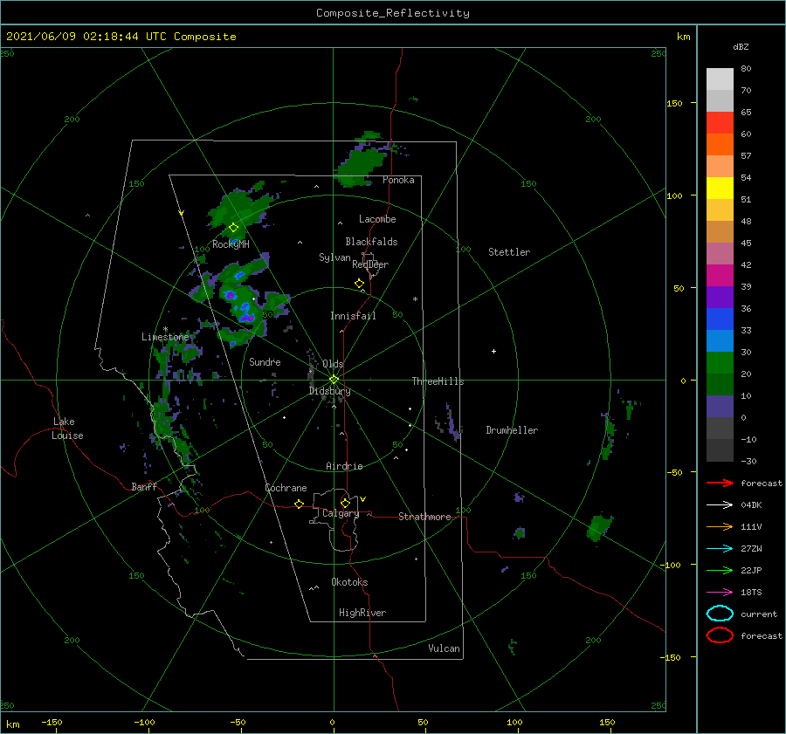
Task: Select the light blue 30-33 dBZ swatch
Action: coord(720,340)
